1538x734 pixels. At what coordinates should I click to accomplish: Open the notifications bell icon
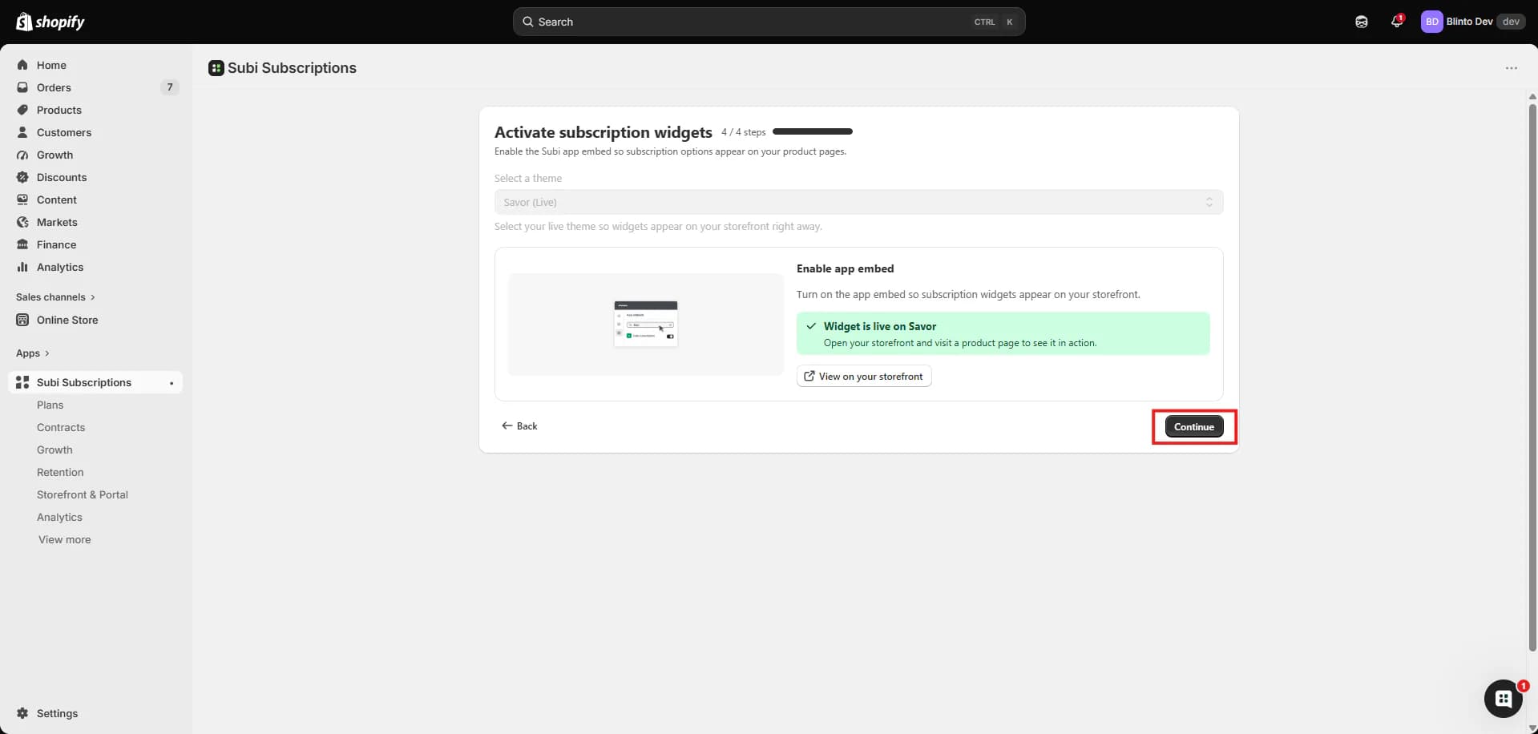[x=1397, y=22]
